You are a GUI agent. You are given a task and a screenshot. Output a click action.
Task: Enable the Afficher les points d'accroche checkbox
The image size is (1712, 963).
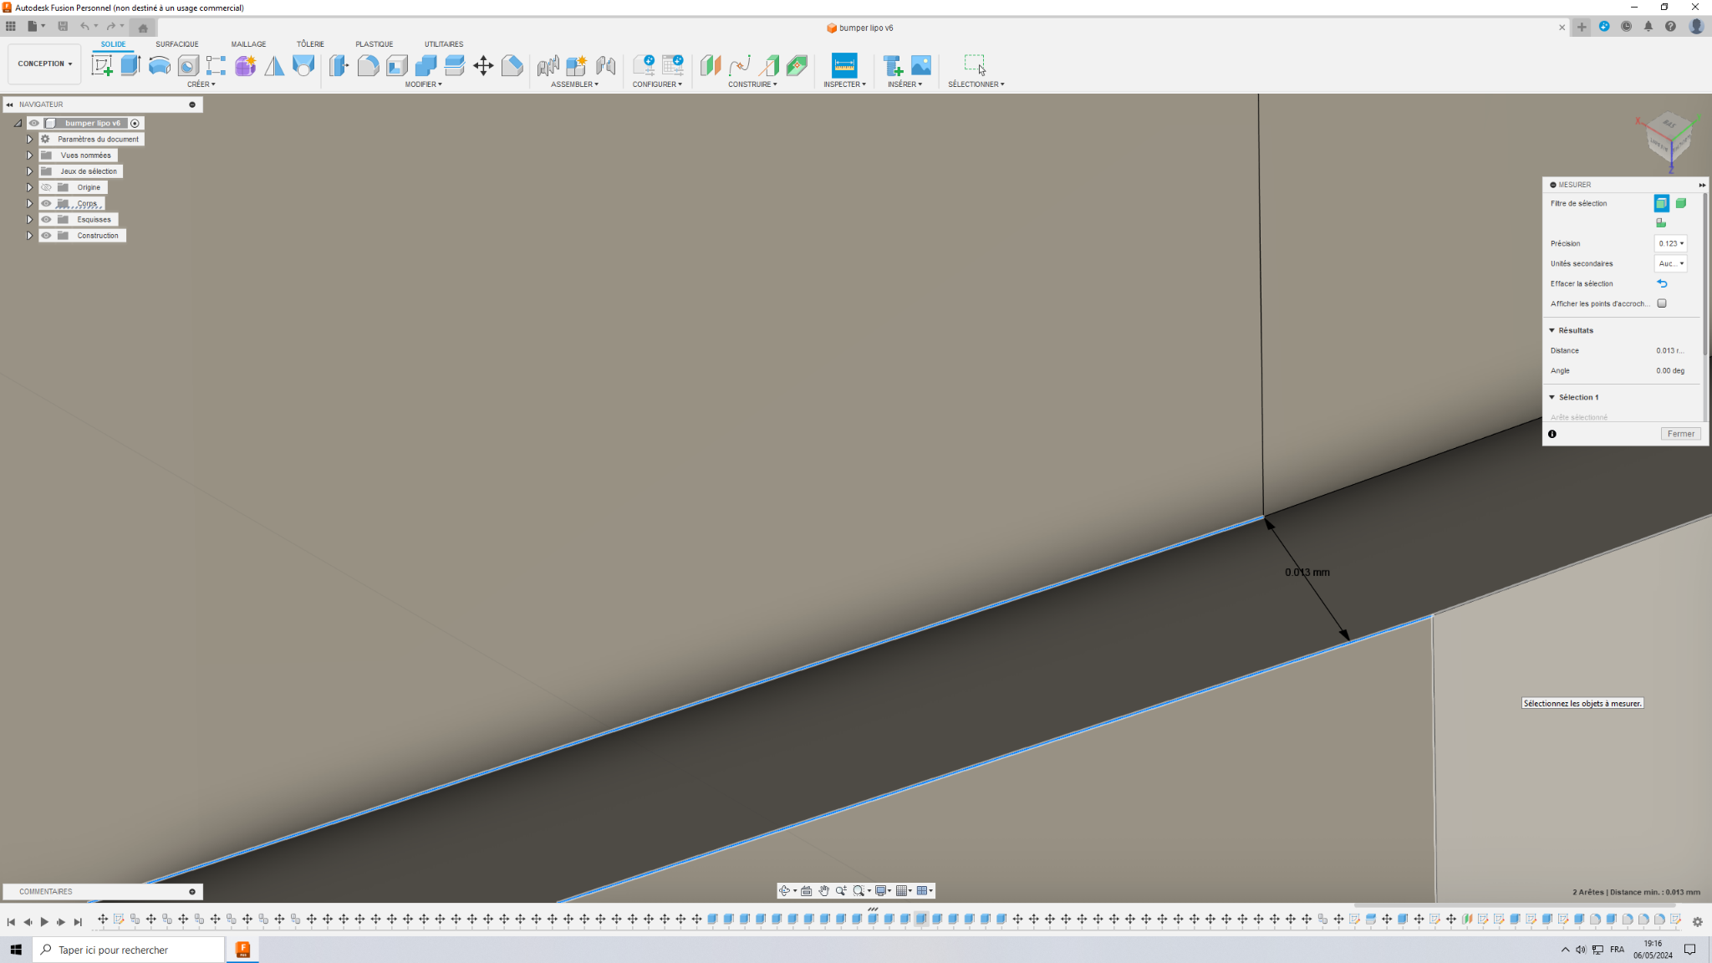(1662, 303)
